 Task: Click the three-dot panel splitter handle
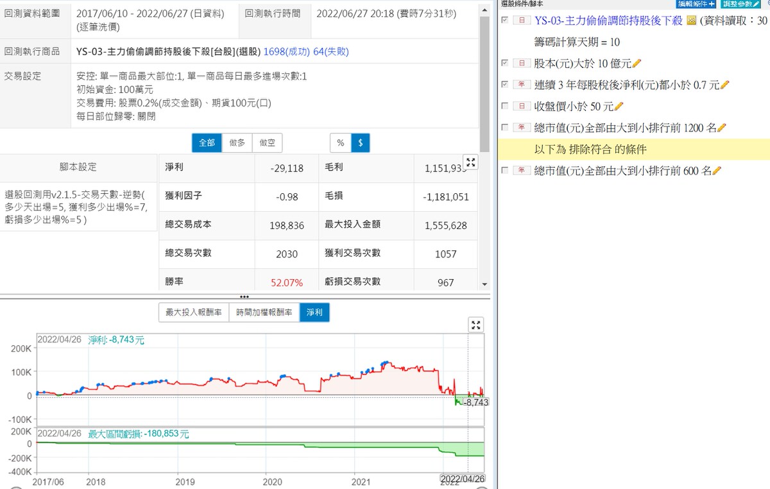click(x=244, y=296)
